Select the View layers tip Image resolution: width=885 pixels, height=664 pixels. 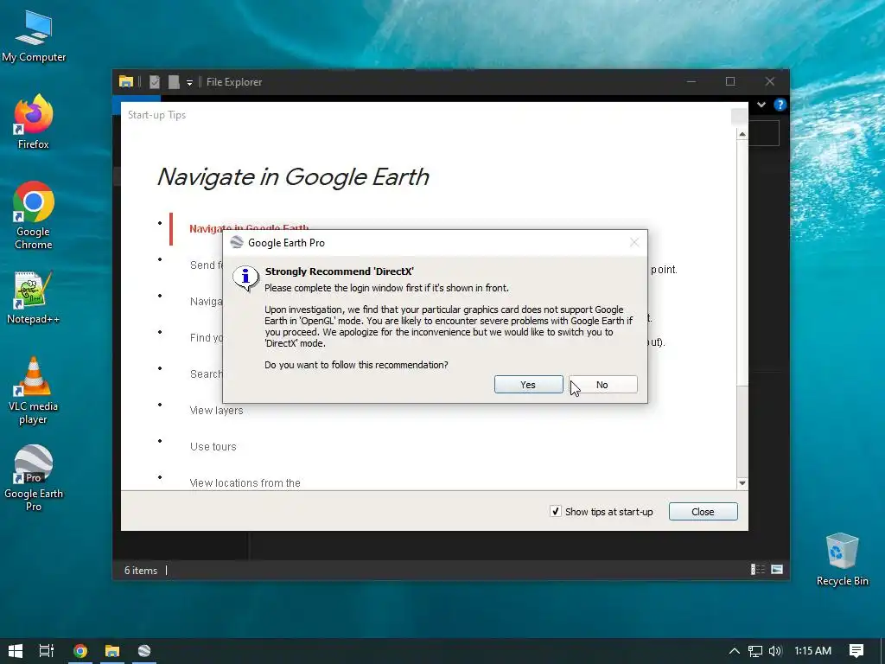216,411
